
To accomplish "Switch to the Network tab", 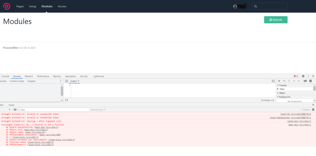I will [29, 76].
